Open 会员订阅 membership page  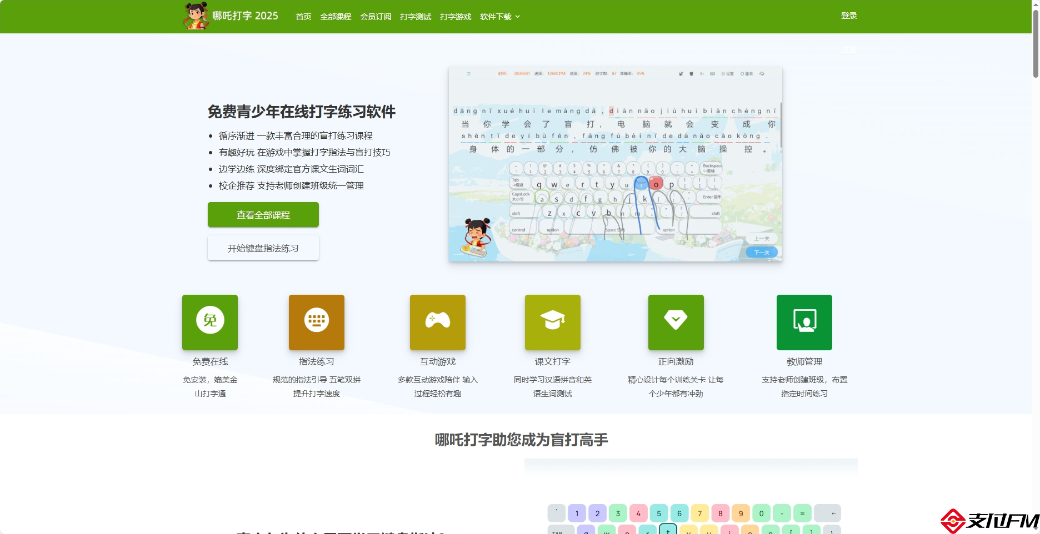376,17
